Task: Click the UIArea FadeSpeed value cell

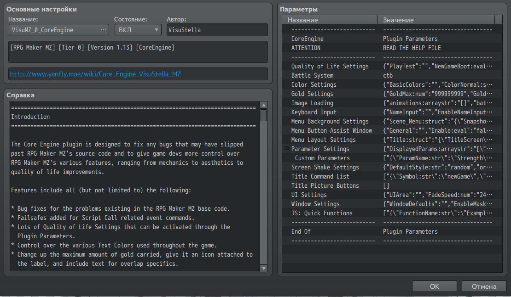Action: pyautogui.click(x=437, y=195)
